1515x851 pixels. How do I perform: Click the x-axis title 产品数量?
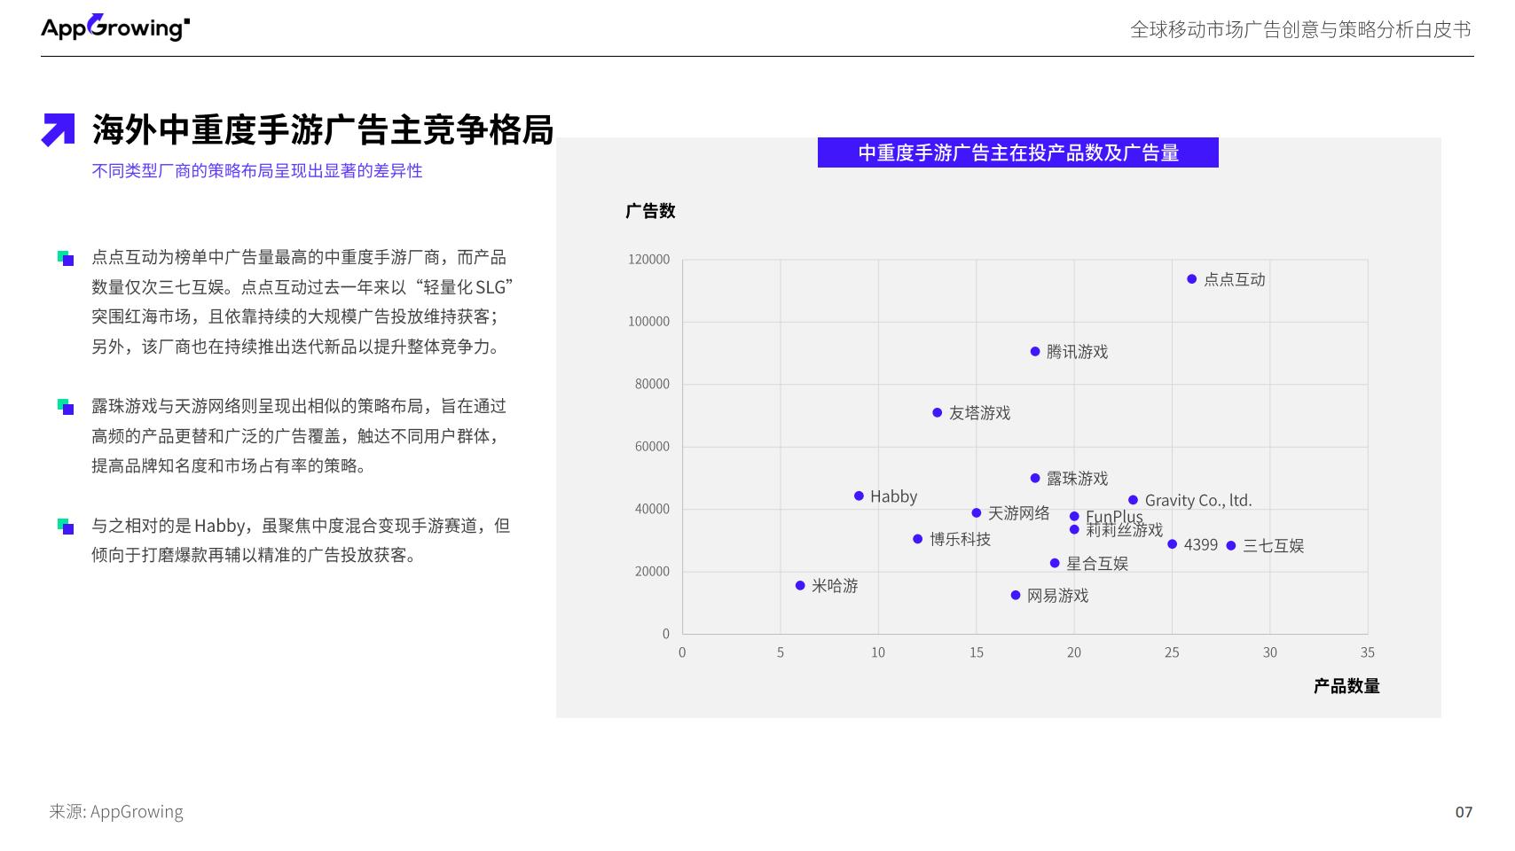coord(1346,686)
